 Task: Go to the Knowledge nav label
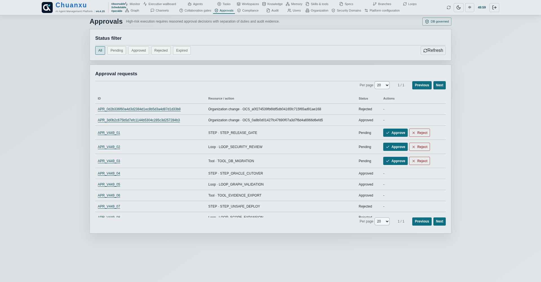(275, 4)
